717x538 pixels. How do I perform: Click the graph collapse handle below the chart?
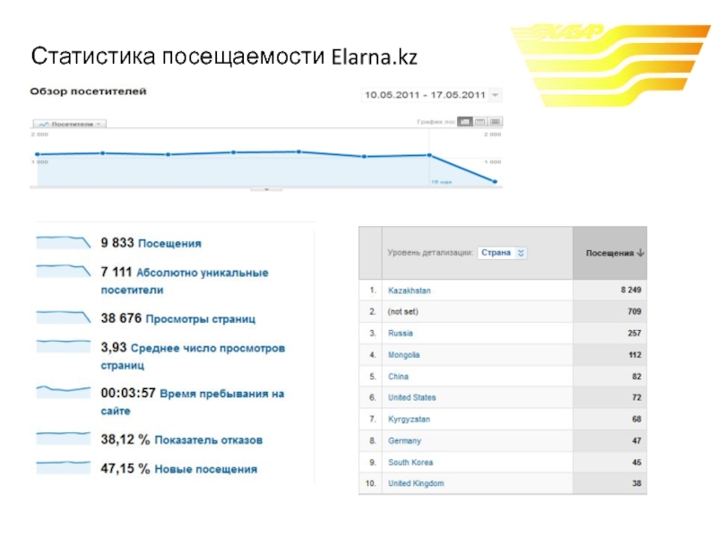266,189
